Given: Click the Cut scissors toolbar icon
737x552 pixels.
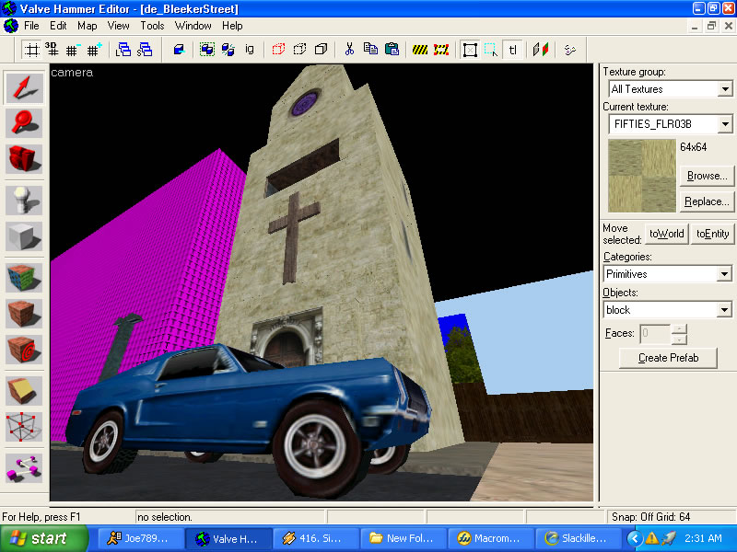Looking at the screenshot, I should 350,49.
